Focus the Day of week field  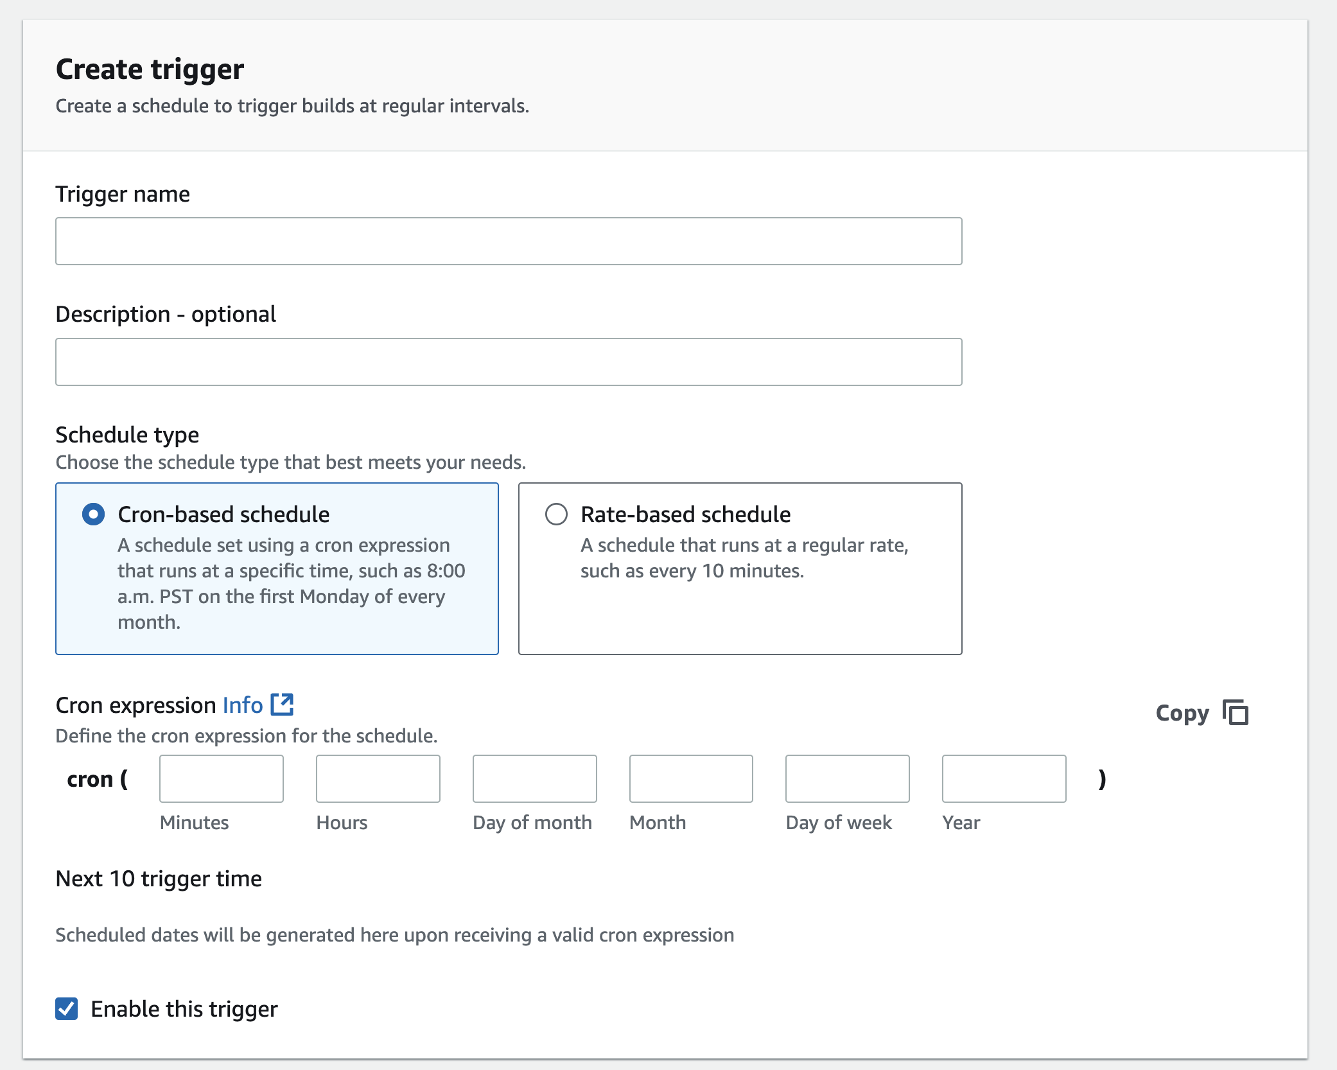click(x=847, y=778)
